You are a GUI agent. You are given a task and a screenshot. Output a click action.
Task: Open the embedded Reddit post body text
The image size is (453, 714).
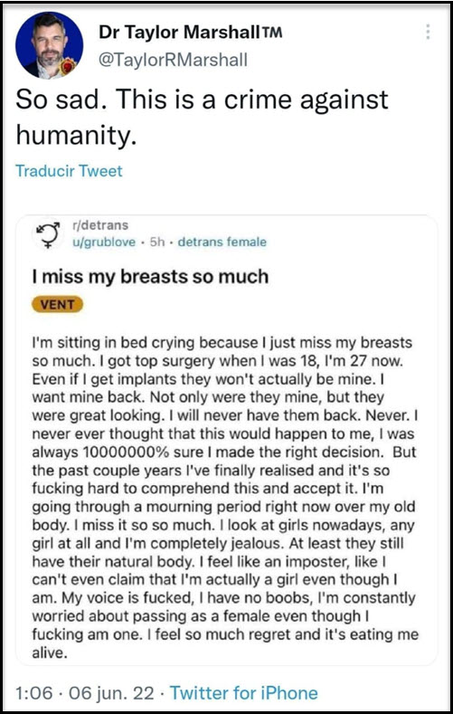coord(225,498)
